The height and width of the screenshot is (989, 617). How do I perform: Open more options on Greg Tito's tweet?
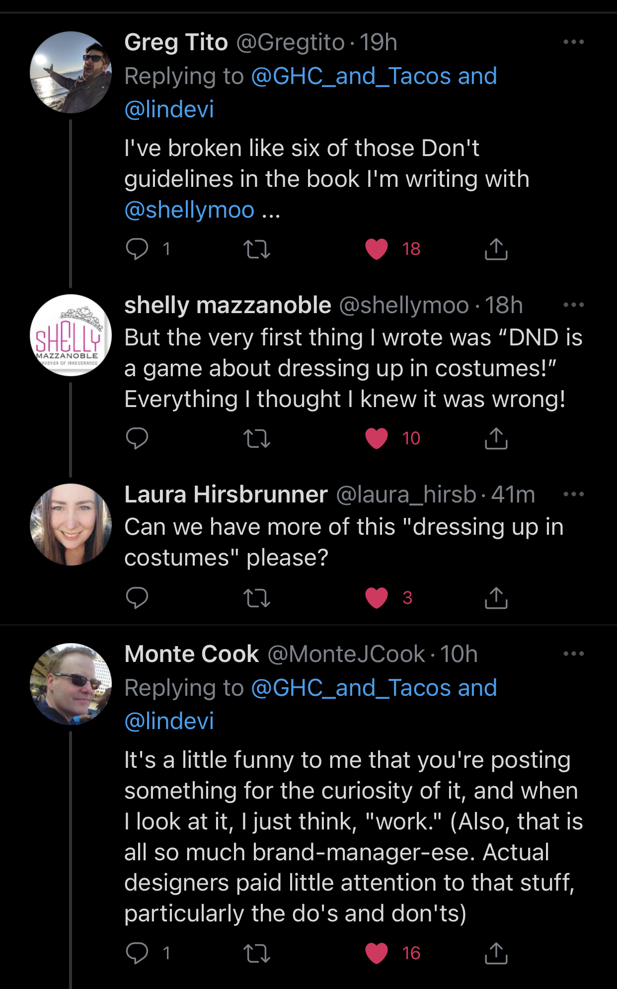pos(573,42)
